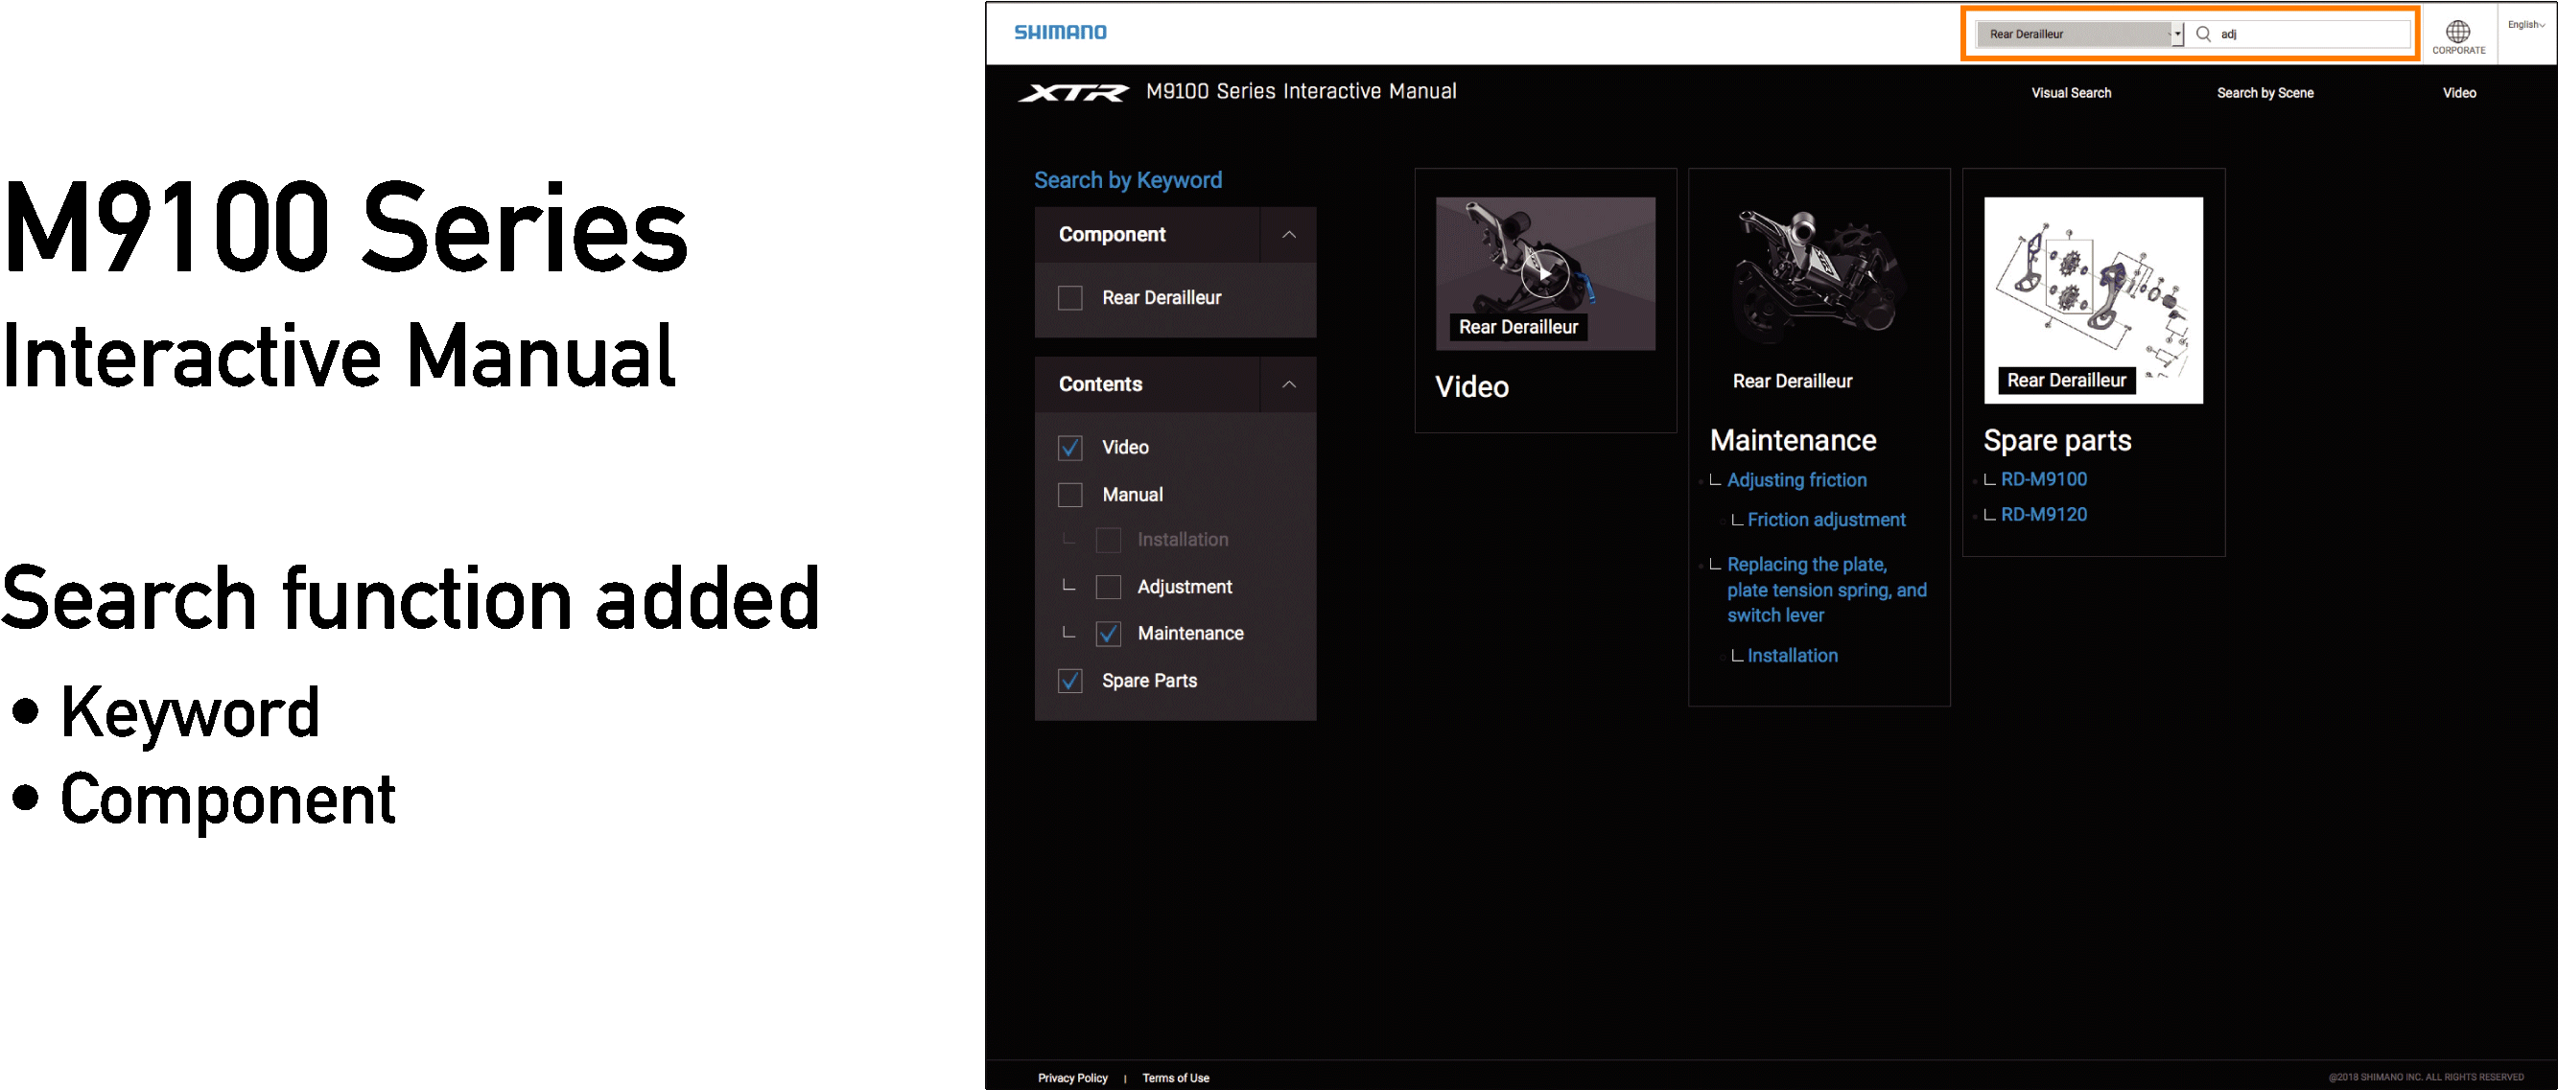Open the Visual Search tab

(2071, 92)
